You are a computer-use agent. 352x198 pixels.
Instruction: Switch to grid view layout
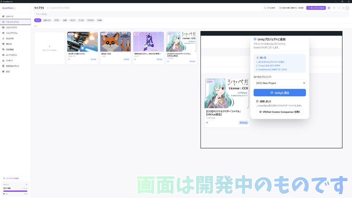point(329,8)
